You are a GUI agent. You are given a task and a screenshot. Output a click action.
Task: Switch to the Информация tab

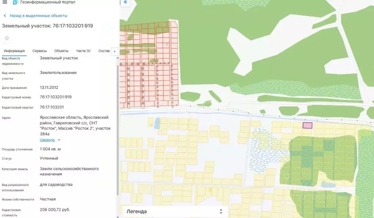pyautogui.click(x=14, y=51)
